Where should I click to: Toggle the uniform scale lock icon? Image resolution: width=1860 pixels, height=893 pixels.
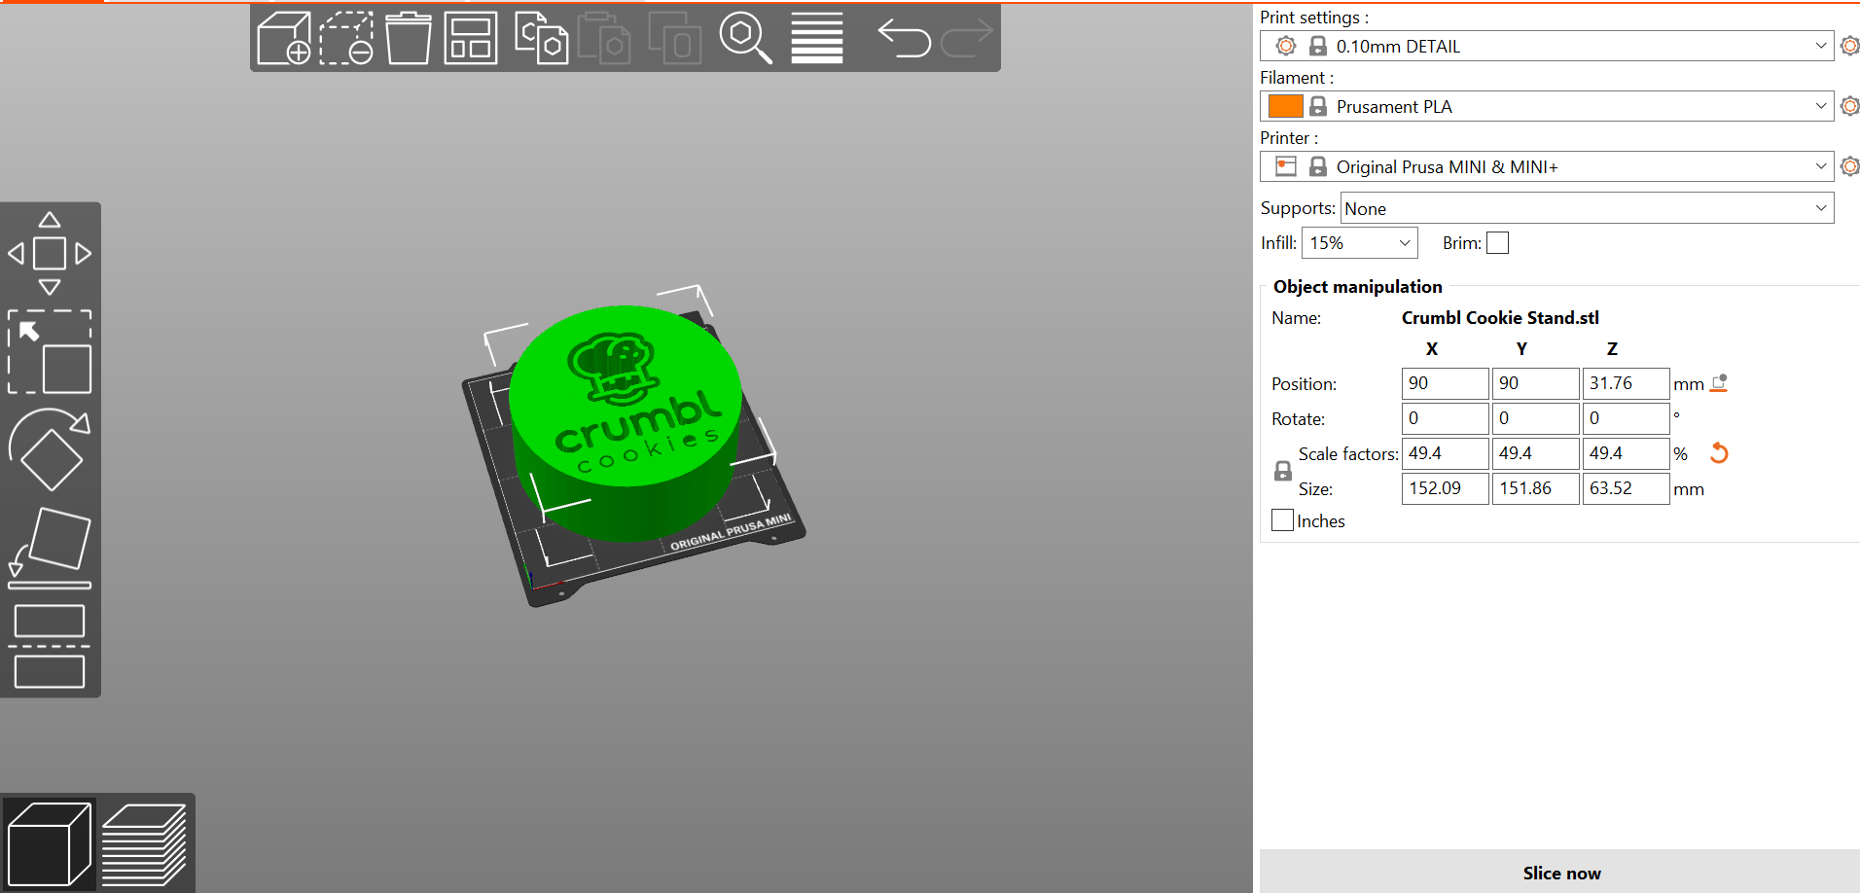1283,471
